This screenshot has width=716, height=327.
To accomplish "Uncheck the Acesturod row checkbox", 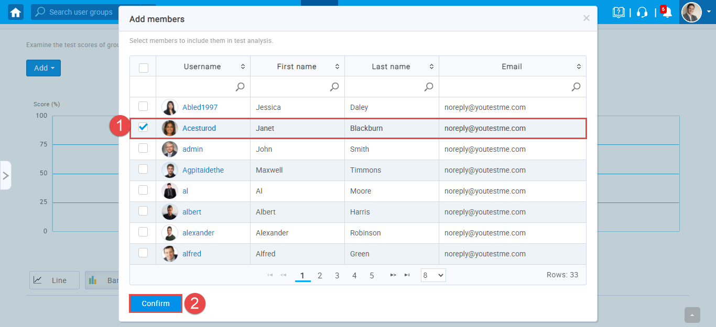I will [143, 127].
